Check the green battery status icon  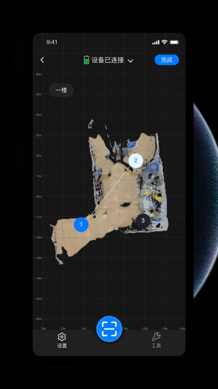pyautogui.click(x=86, y=60)
